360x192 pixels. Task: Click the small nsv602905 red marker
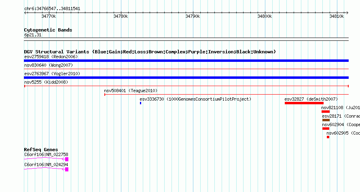click(328, 137)
